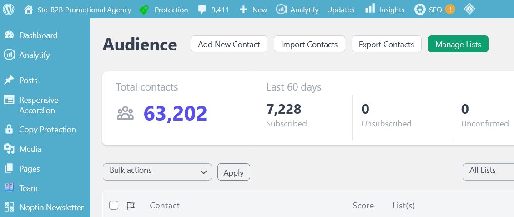Click the flag icon in table header

coord(131,206)
